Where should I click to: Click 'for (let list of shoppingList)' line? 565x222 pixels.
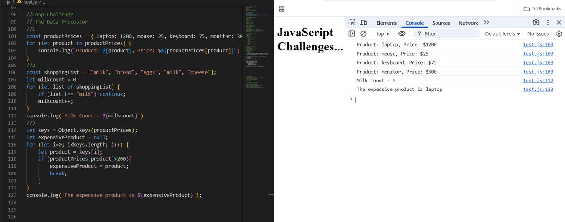click(73, 87)
